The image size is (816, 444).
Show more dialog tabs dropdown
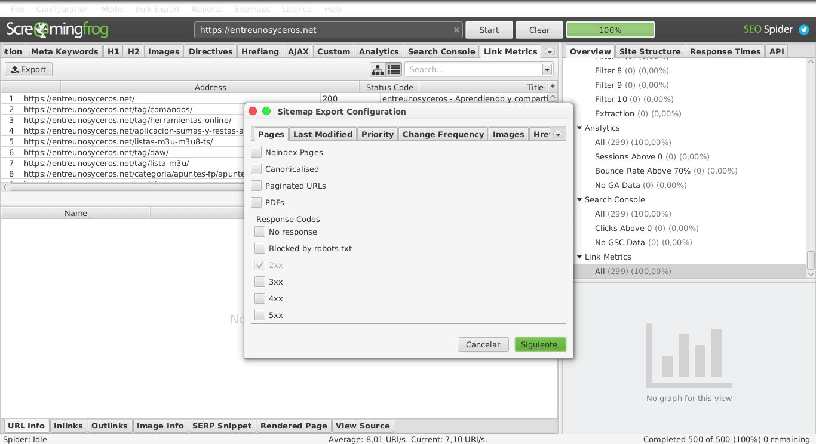click(x=559, y=135)
